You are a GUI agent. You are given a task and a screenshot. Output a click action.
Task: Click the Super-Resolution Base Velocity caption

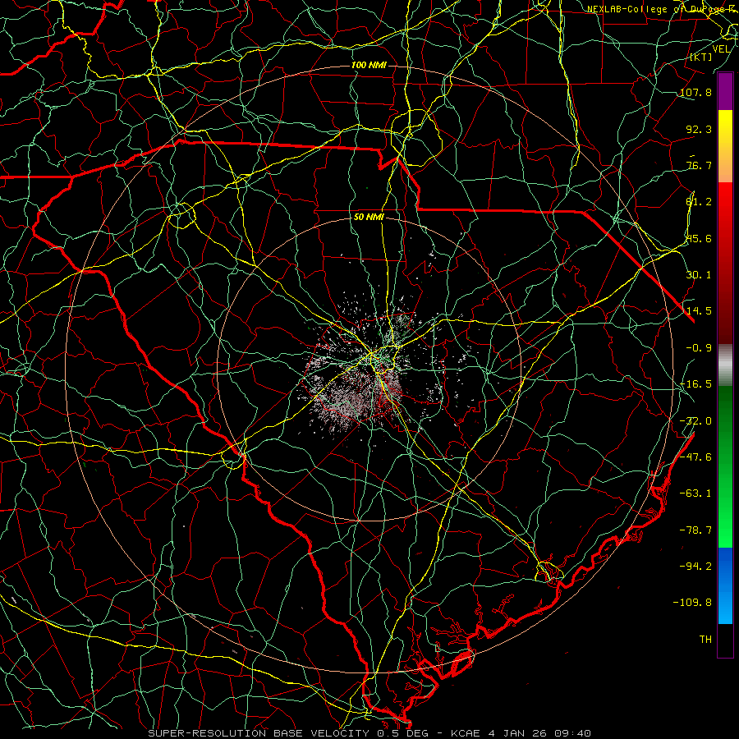click(369, 733)
